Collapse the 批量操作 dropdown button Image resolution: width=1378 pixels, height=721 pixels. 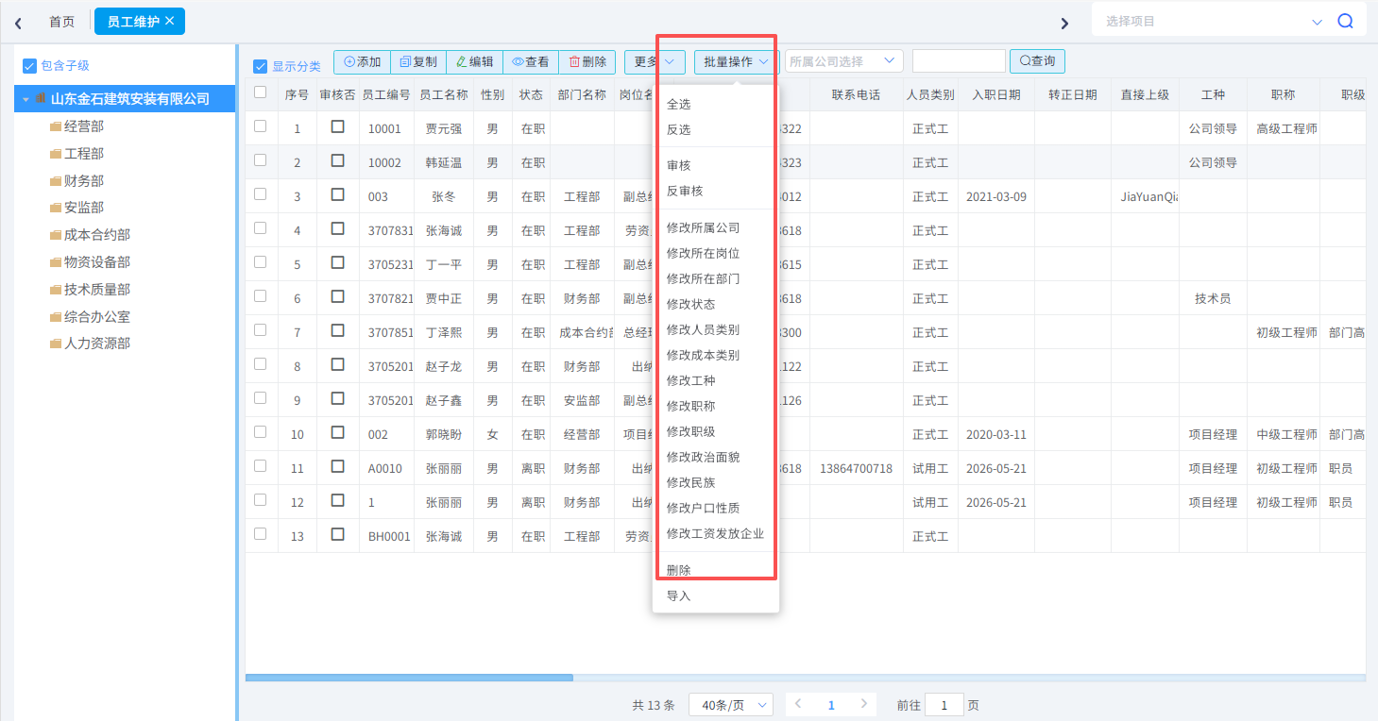(735, 62)
